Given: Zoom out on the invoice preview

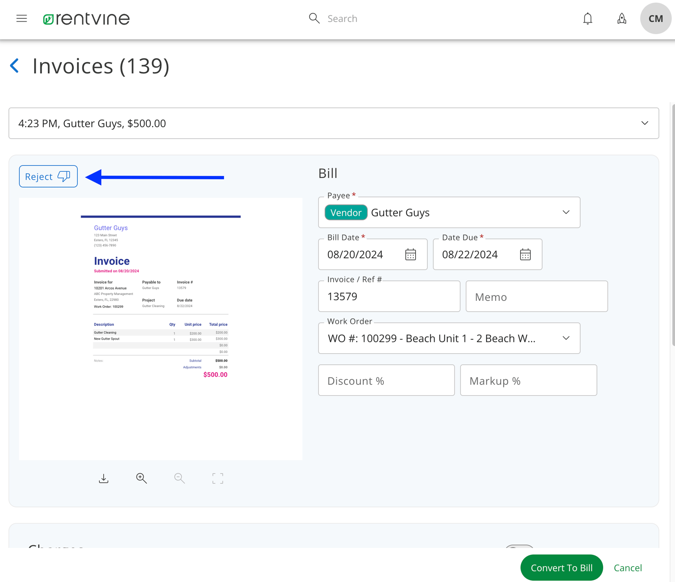Looking at the screenshot, I should click(x=179, y=478).
